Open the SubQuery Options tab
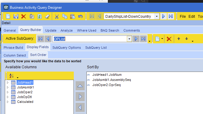Viewport: 203px width, 114px height. pyautogui.click(x=67, y=48)
